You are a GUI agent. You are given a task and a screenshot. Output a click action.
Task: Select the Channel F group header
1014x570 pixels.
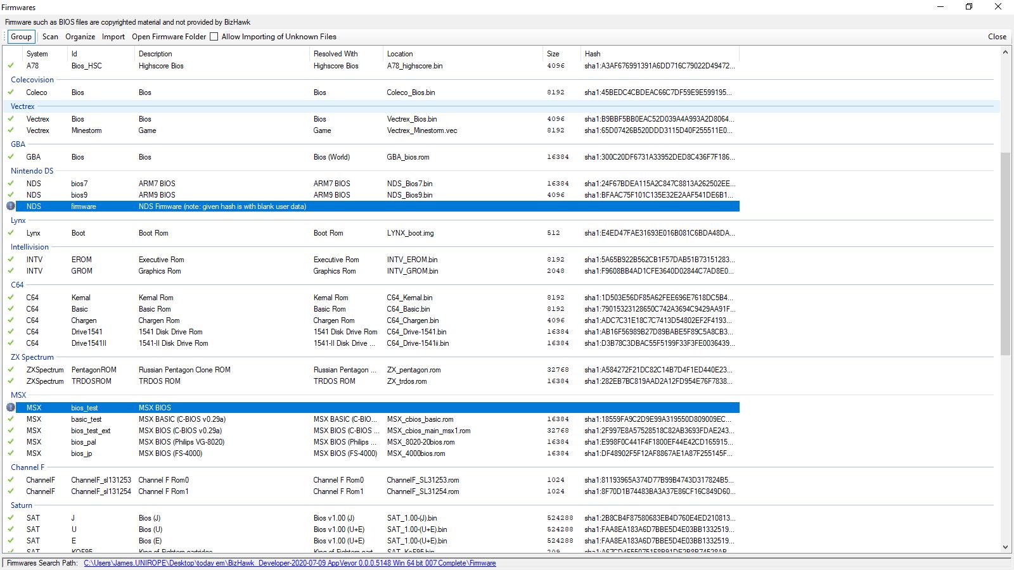pos(28,467)
